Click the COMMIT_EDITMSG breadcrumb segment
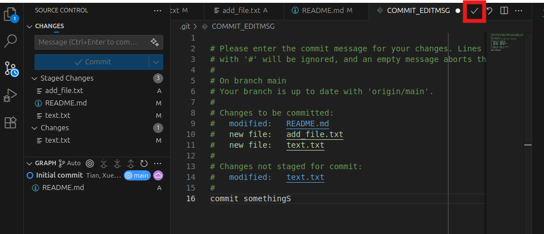Viewport: 544px width, 234px height. tap(243, 27)
